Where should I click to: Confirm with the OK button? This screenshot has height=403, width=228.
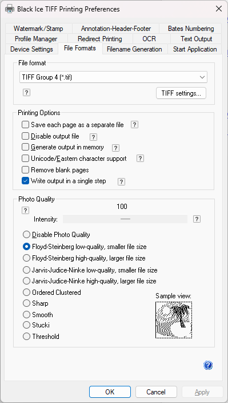110,392
